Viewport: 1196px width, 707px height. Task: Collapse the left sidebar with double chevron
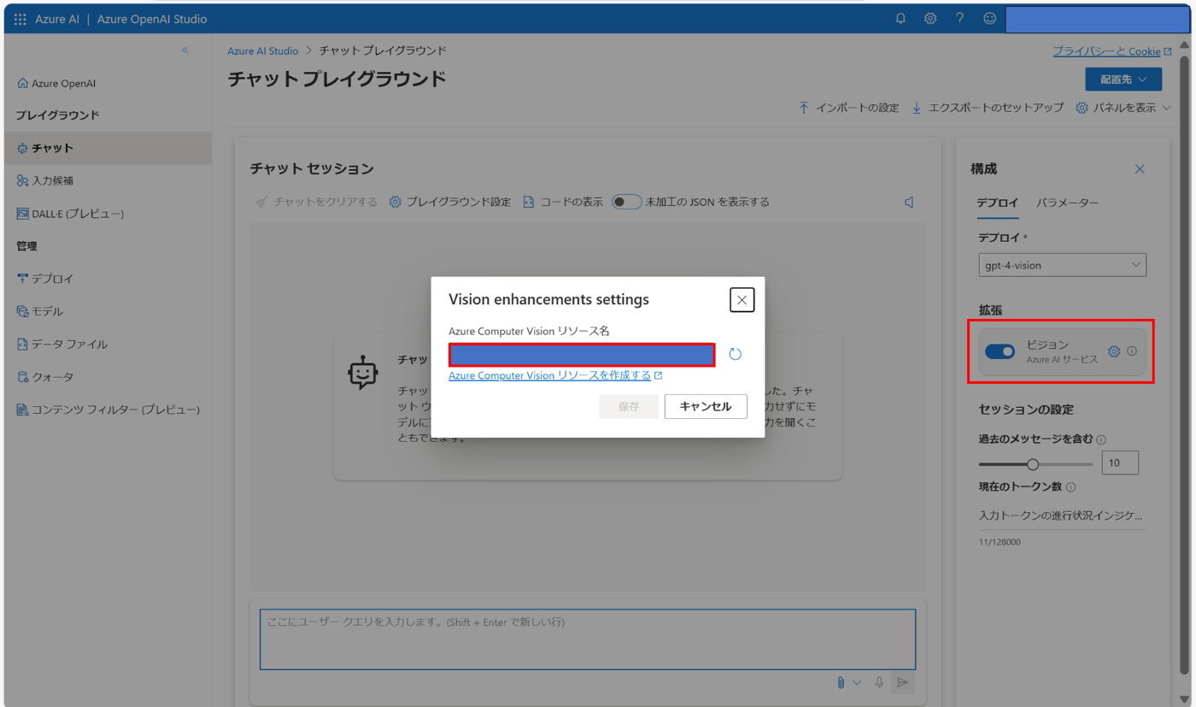click(185, 50)
